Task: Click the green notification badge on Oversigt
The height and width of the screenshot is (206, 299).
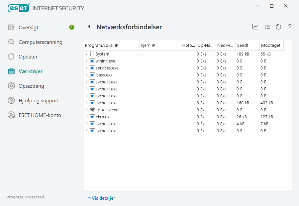Action: [72, 27]
